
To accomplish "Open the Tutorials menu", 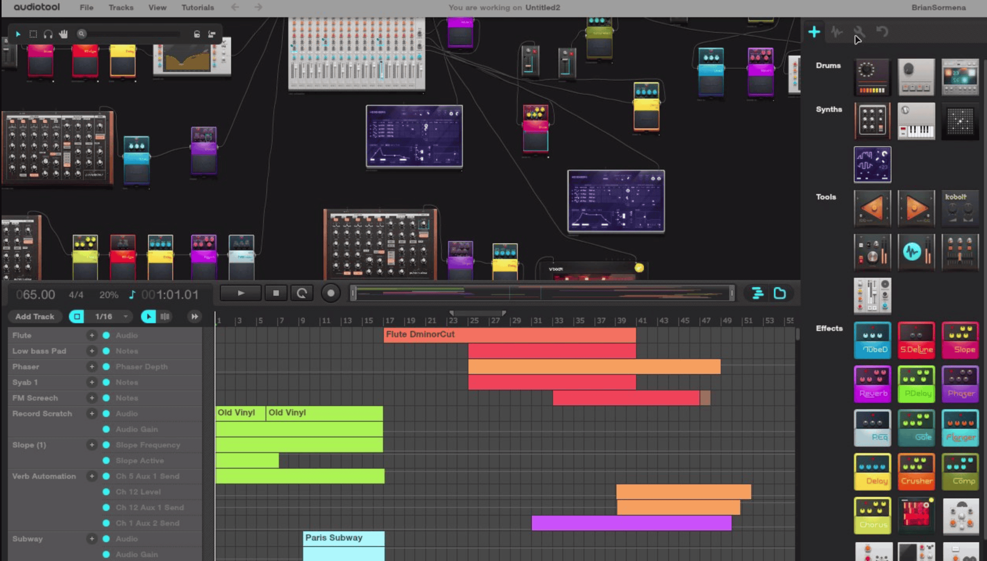I will pyautogui.click(x=197, y=7).
